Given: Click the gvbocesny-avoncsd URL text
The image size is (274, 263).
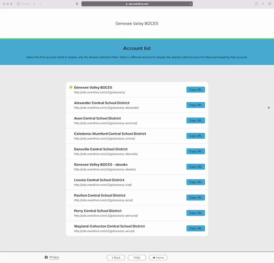Looking at the screenshot, I should [x=105, y=123].
